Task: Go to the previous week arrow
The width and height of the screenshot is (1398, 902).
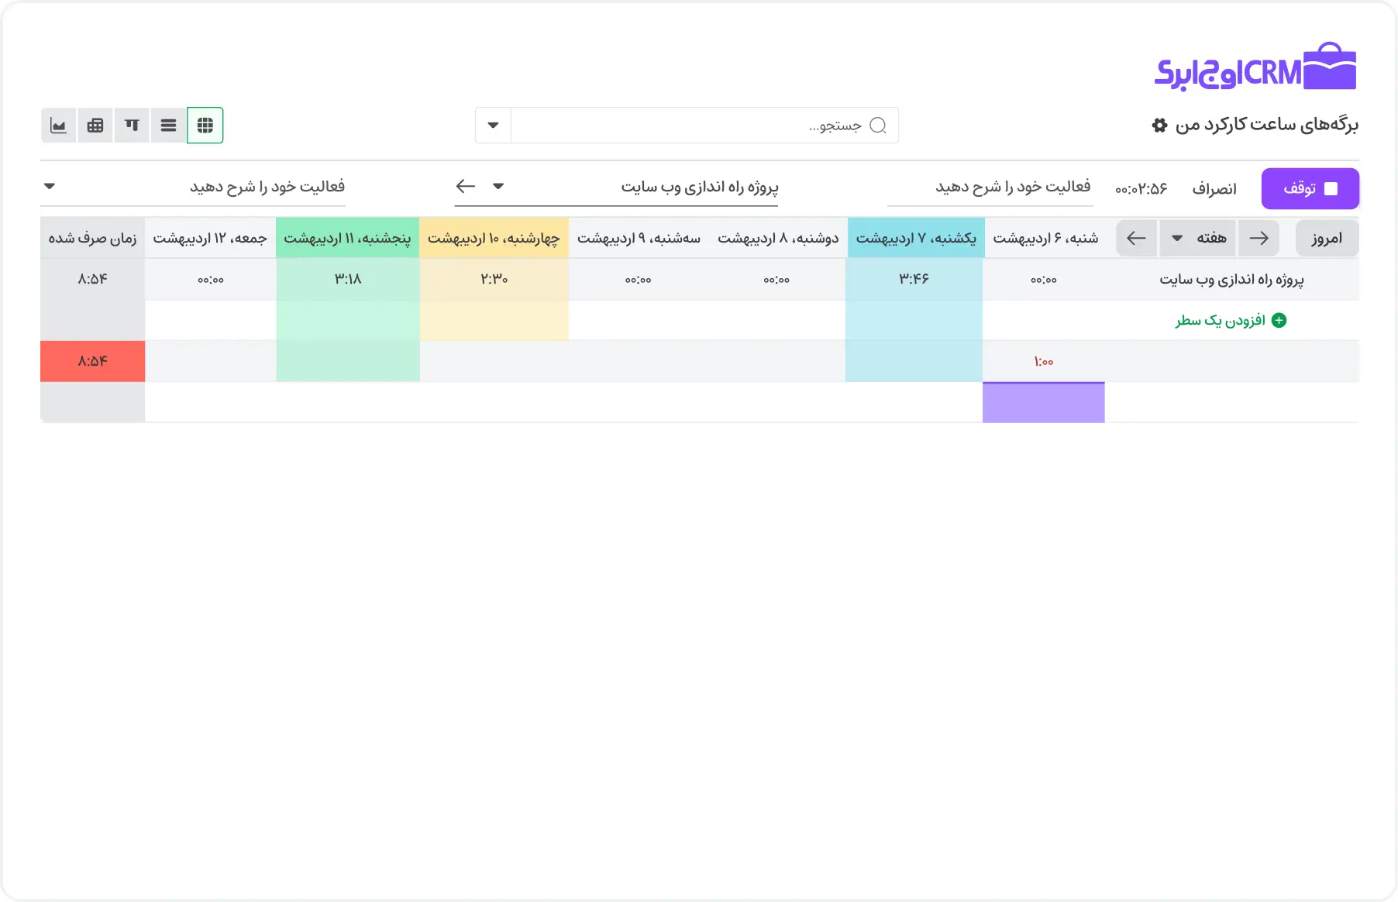Action: [x=1259, y=238]
